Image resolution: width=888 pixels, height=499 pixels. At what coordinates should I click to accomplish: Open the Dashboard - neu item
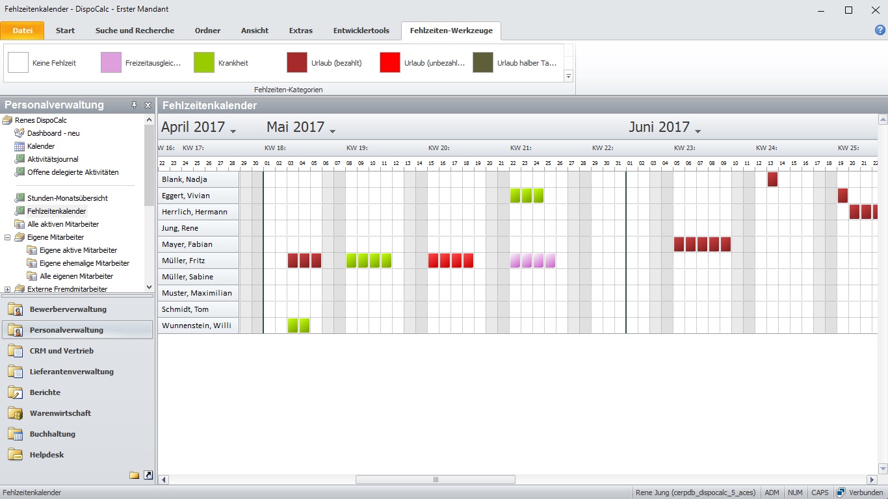(x=53, y=133)
